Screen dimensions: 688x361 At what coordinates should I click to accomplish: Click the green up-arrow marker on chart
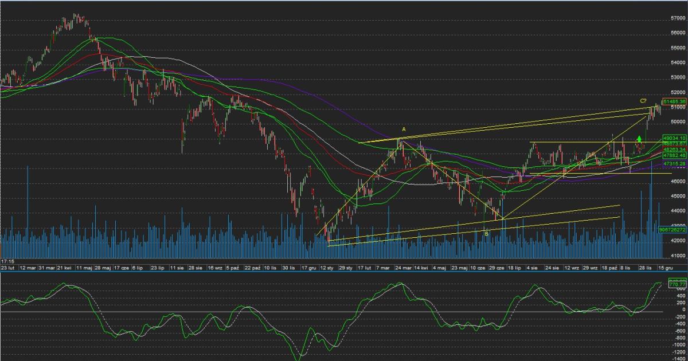[639, 139]
